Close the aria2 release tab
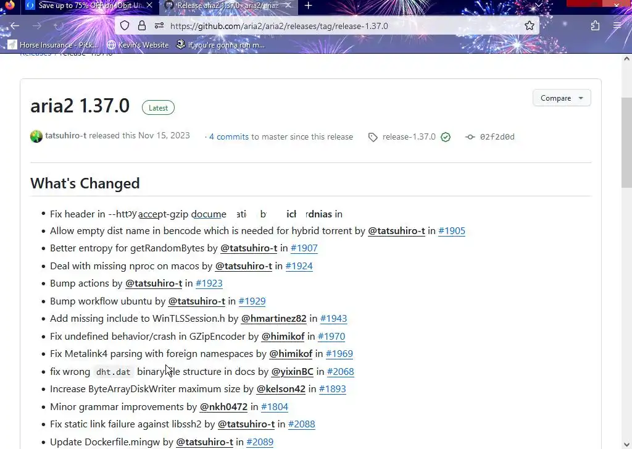 (288, 5)
